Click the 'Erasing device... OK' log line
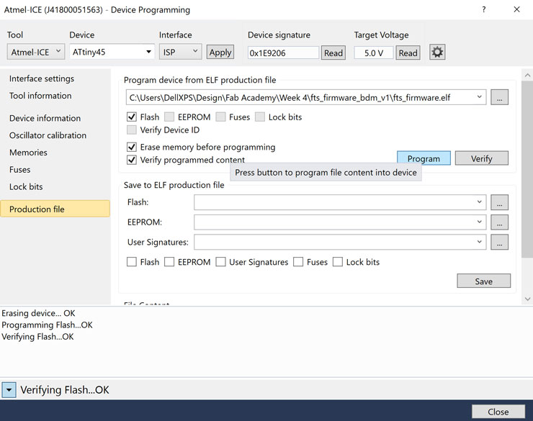 pyautogui.click(x=38, y=313)
